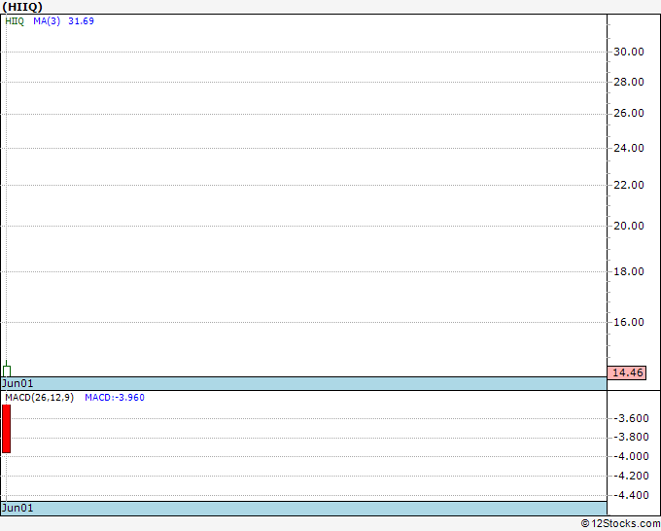This screenshot has height=531, width=661.
Task: Click the -4.000 MACD axis label
Action: 631,456
